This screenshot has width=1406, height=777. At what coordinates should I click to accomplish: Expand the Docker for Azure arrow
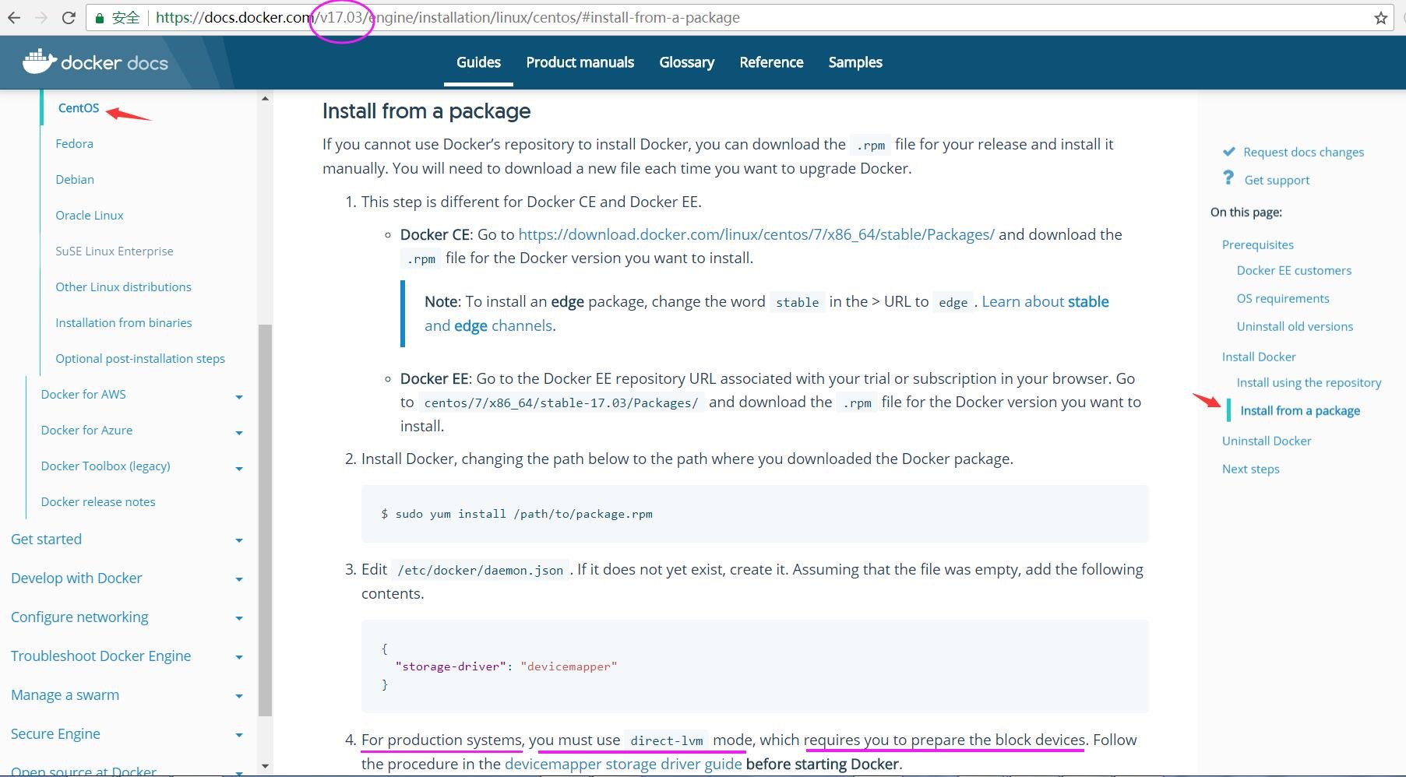pos(239,433)
